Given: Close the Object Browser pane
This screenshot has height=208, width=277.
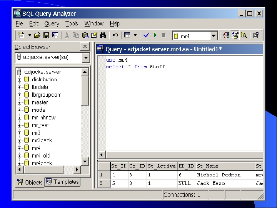Looking at the screenshot, I should pos(85,47).
